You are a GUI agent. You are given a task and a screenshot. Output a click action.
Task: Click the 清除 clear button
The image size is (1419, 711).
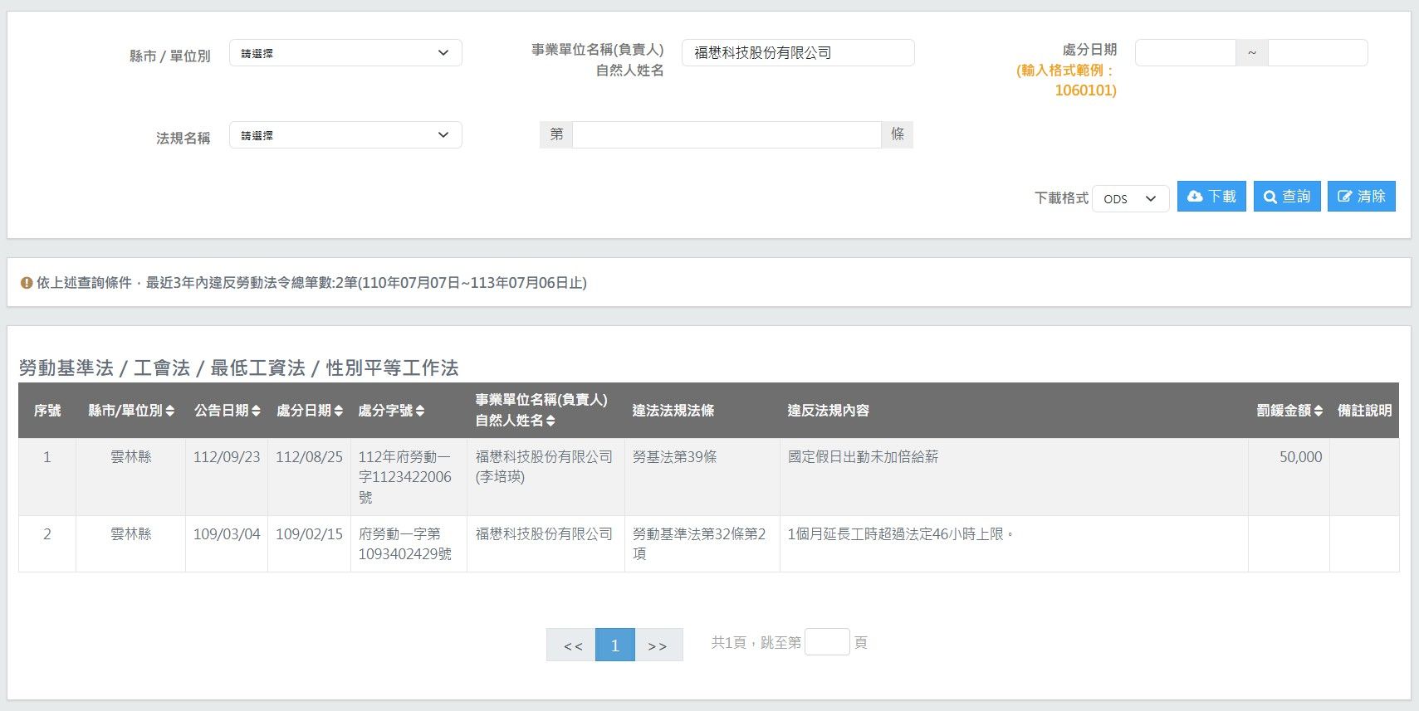[1362, 197]
